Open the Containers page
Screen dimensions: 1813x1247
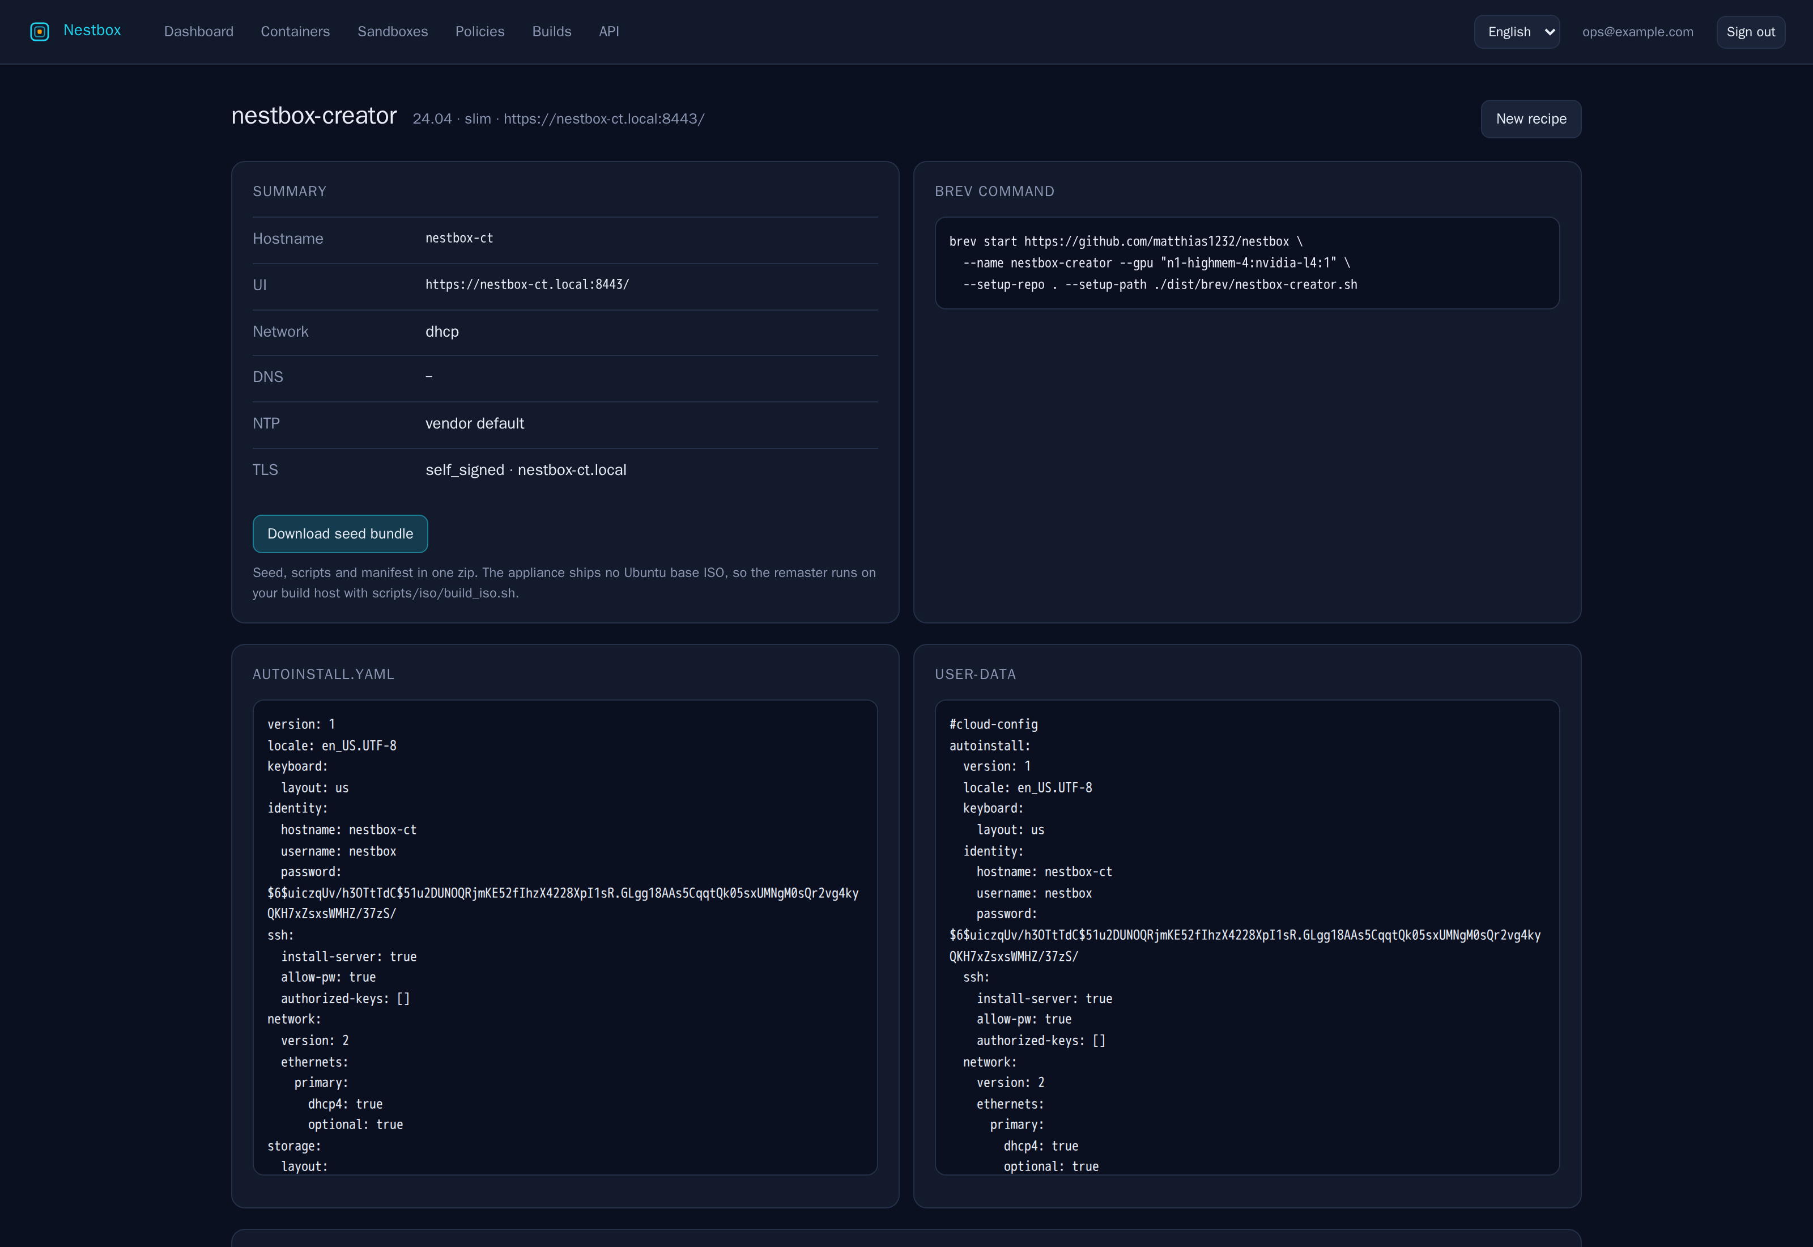pyautogui.click(x=295, y=31)
